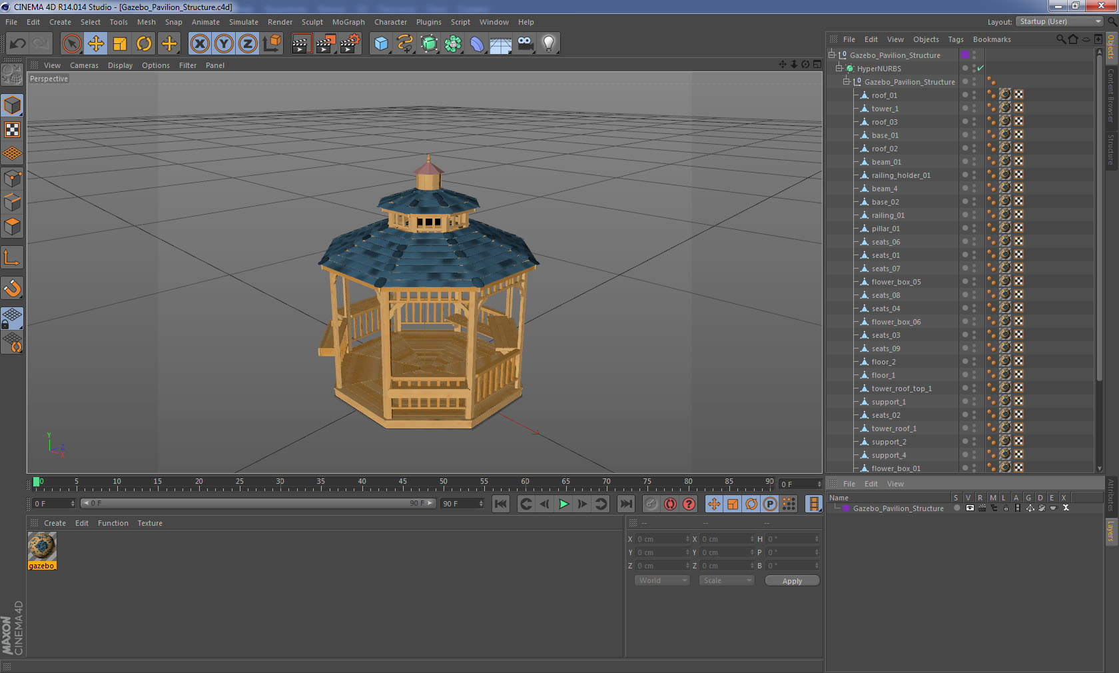Switch to Edges mode
Viewport: 1119px width, 673px height.
pyautogui.click(x=13, y=203)
